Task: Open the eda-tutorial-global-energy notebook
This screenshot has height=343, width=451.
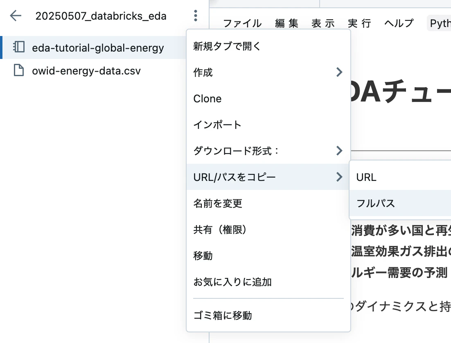Action: pos(98,48)
